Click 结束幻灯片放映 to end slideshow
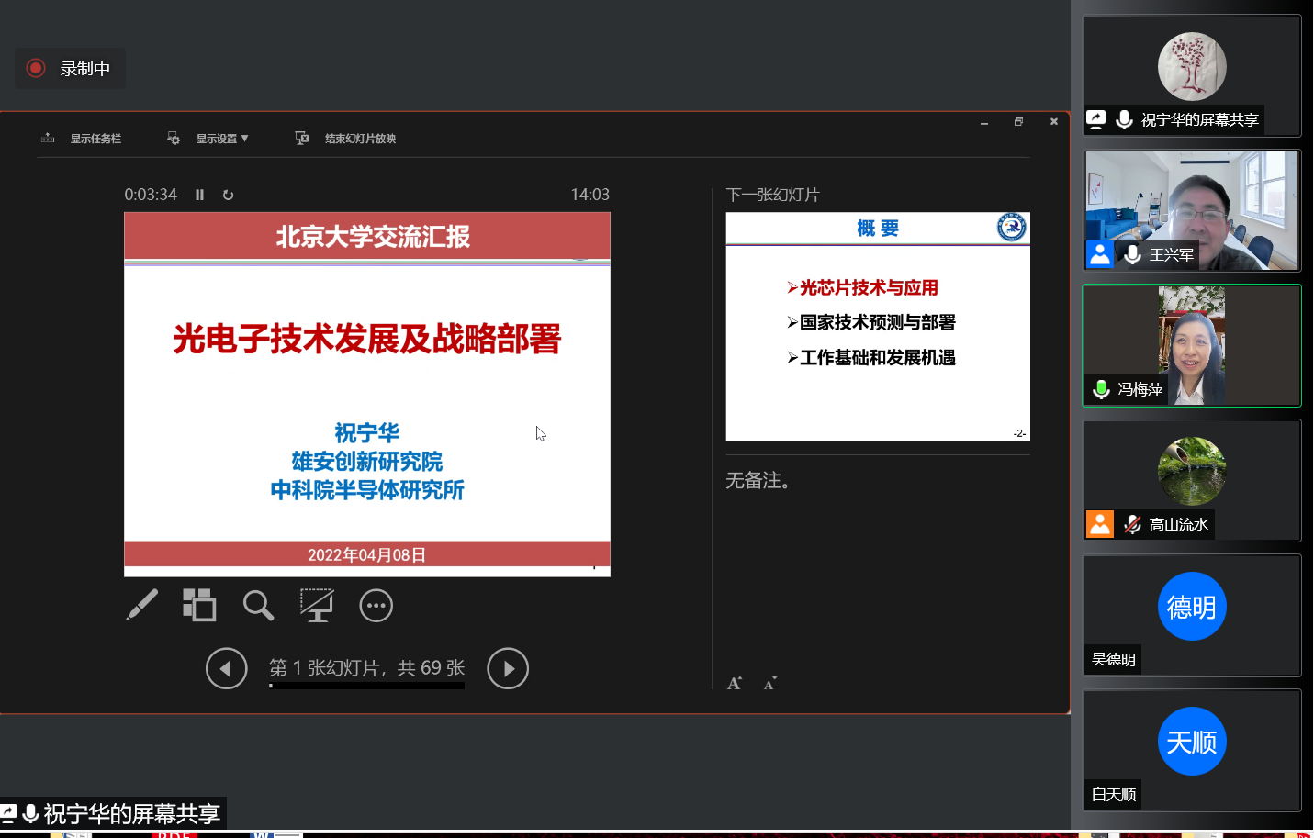The height and width of the screenshot is (838, 1314). click(x=346, y=139)
